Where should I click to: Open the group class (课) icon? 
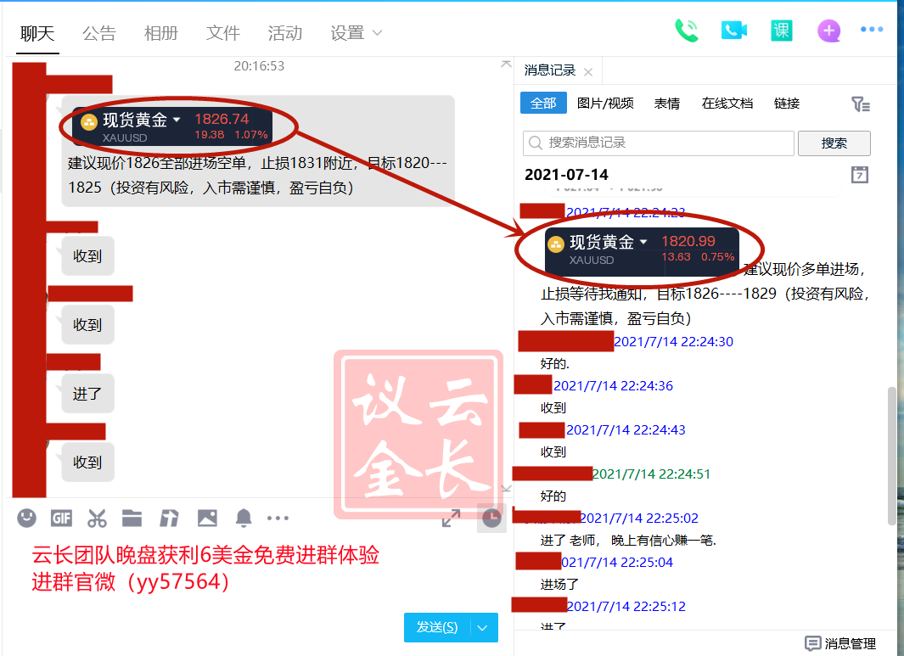782,31
